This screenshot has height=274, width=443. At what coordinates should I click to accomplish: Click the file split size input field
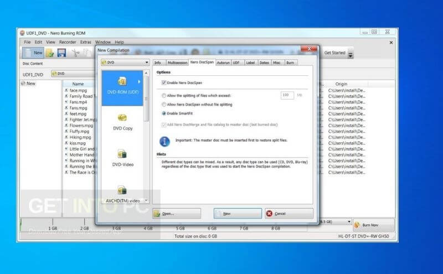(x=287, y=95)
